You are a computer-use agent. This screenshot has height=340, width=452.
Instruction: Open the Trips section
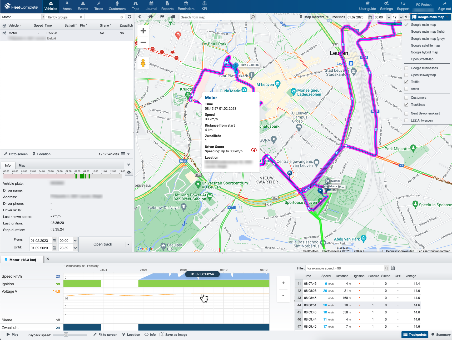tap(135, 6)
